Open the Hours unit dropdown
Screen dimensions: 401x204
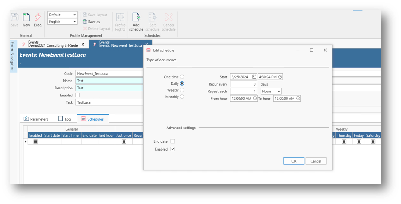coord(271,91)
